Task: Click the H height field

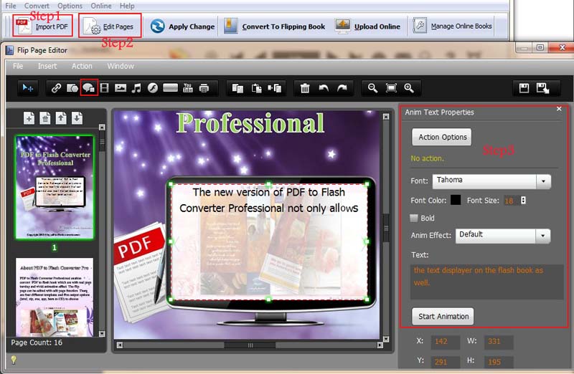Action: pyautogui.click(x=498, y=362)
